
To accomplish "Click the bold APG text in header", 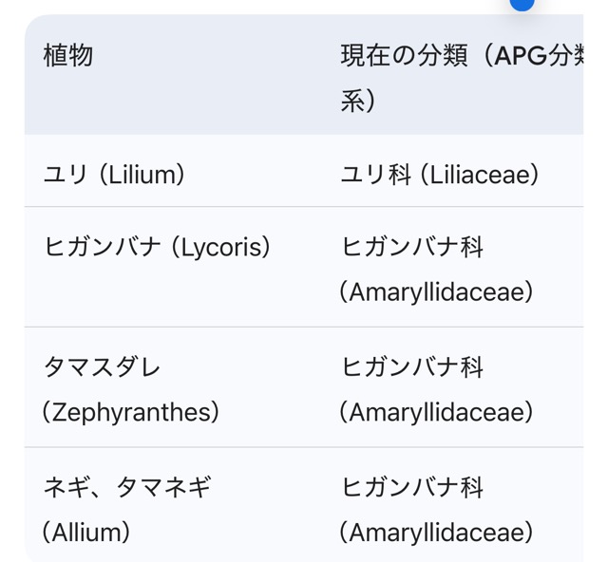I will tap(522, 55).
